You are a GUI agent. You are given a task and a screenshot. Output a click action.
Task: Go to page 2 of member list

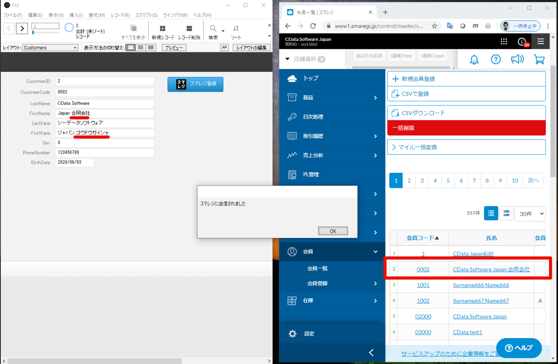409,181
